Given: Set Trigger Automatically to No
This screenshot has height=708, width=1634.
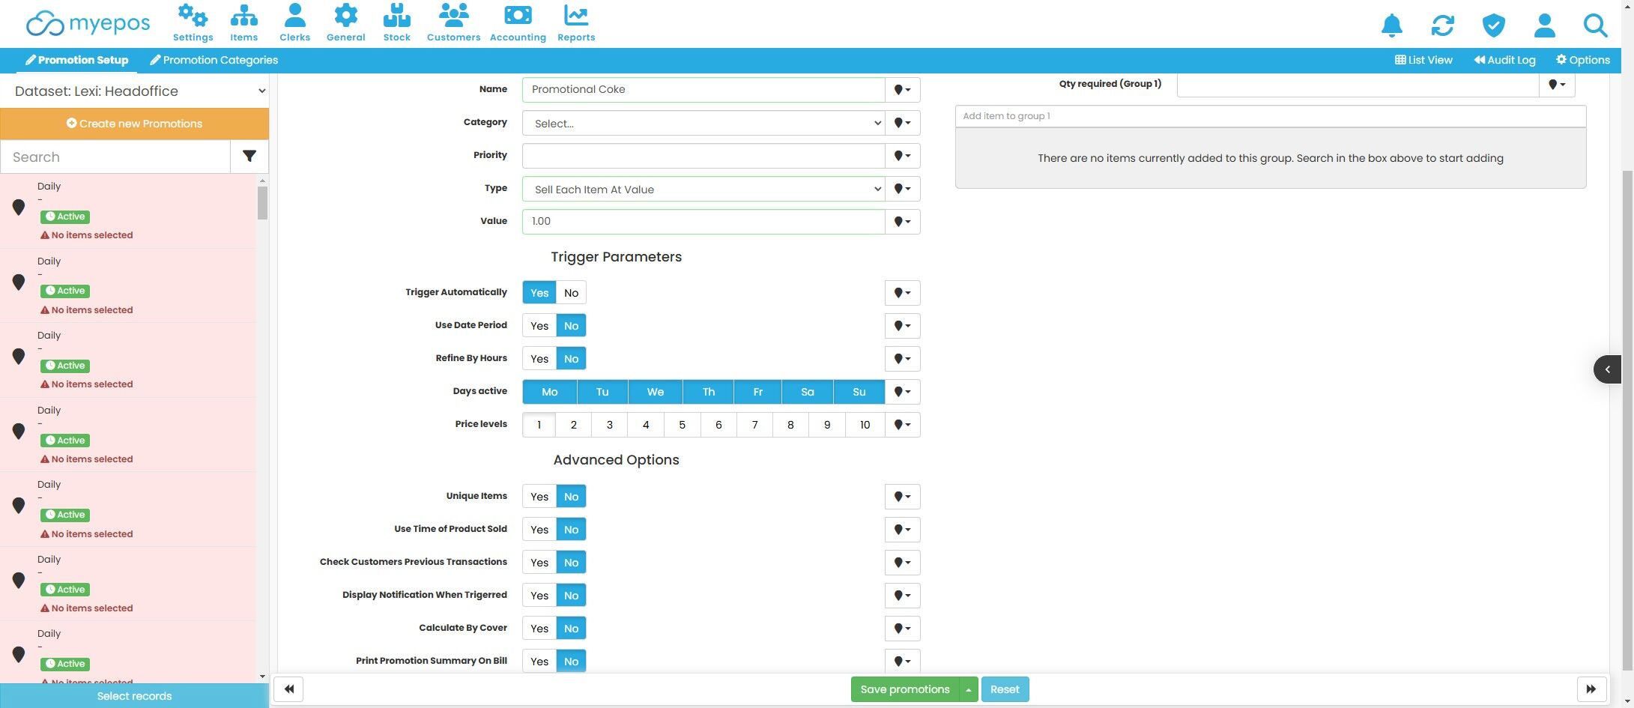Looking at the screenshot, I should point(571,293).
